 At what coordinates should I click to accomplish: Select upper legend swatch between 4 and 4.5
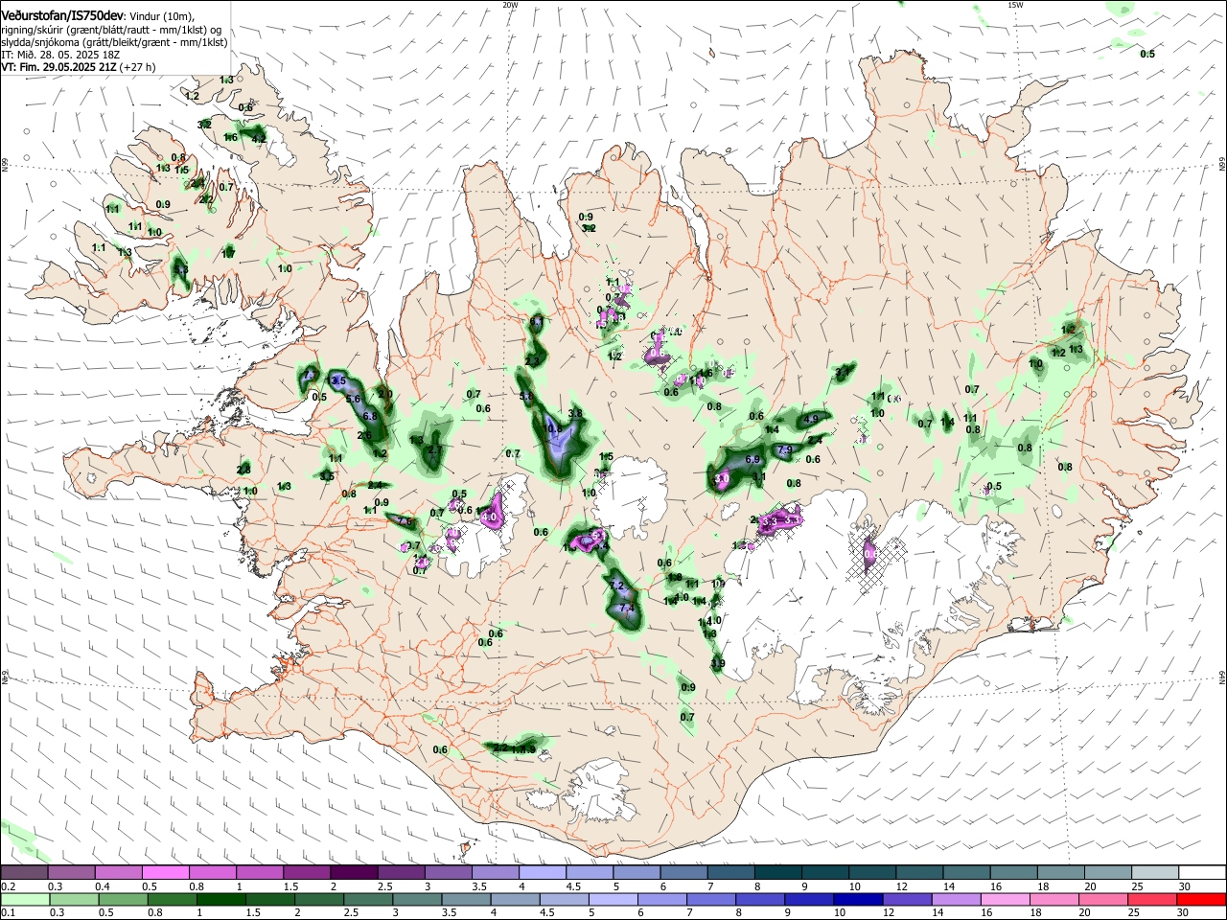tap(543, 872)
